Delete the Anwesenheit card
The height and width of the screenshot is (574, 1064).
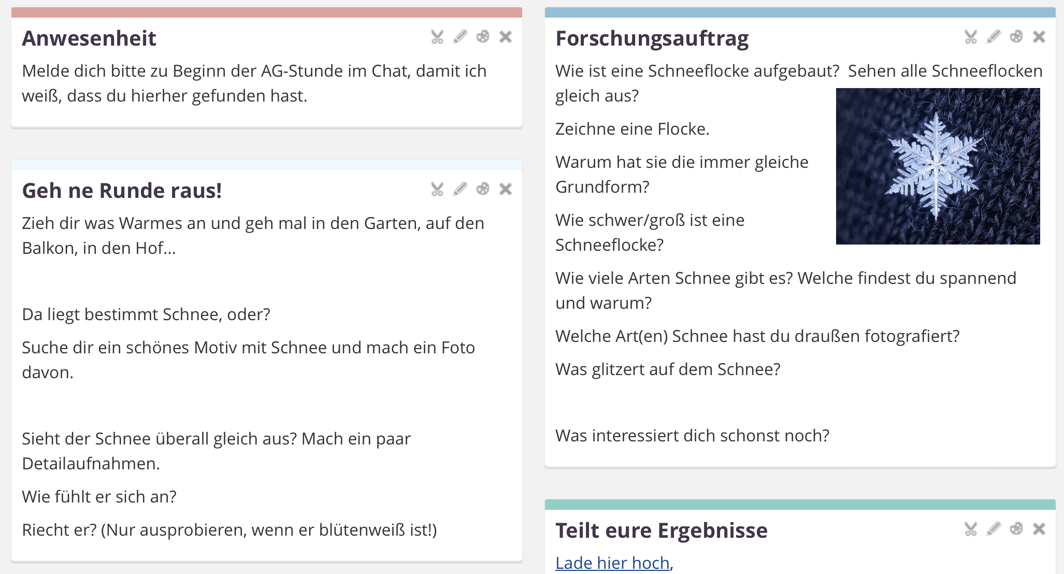coord(506,37)
